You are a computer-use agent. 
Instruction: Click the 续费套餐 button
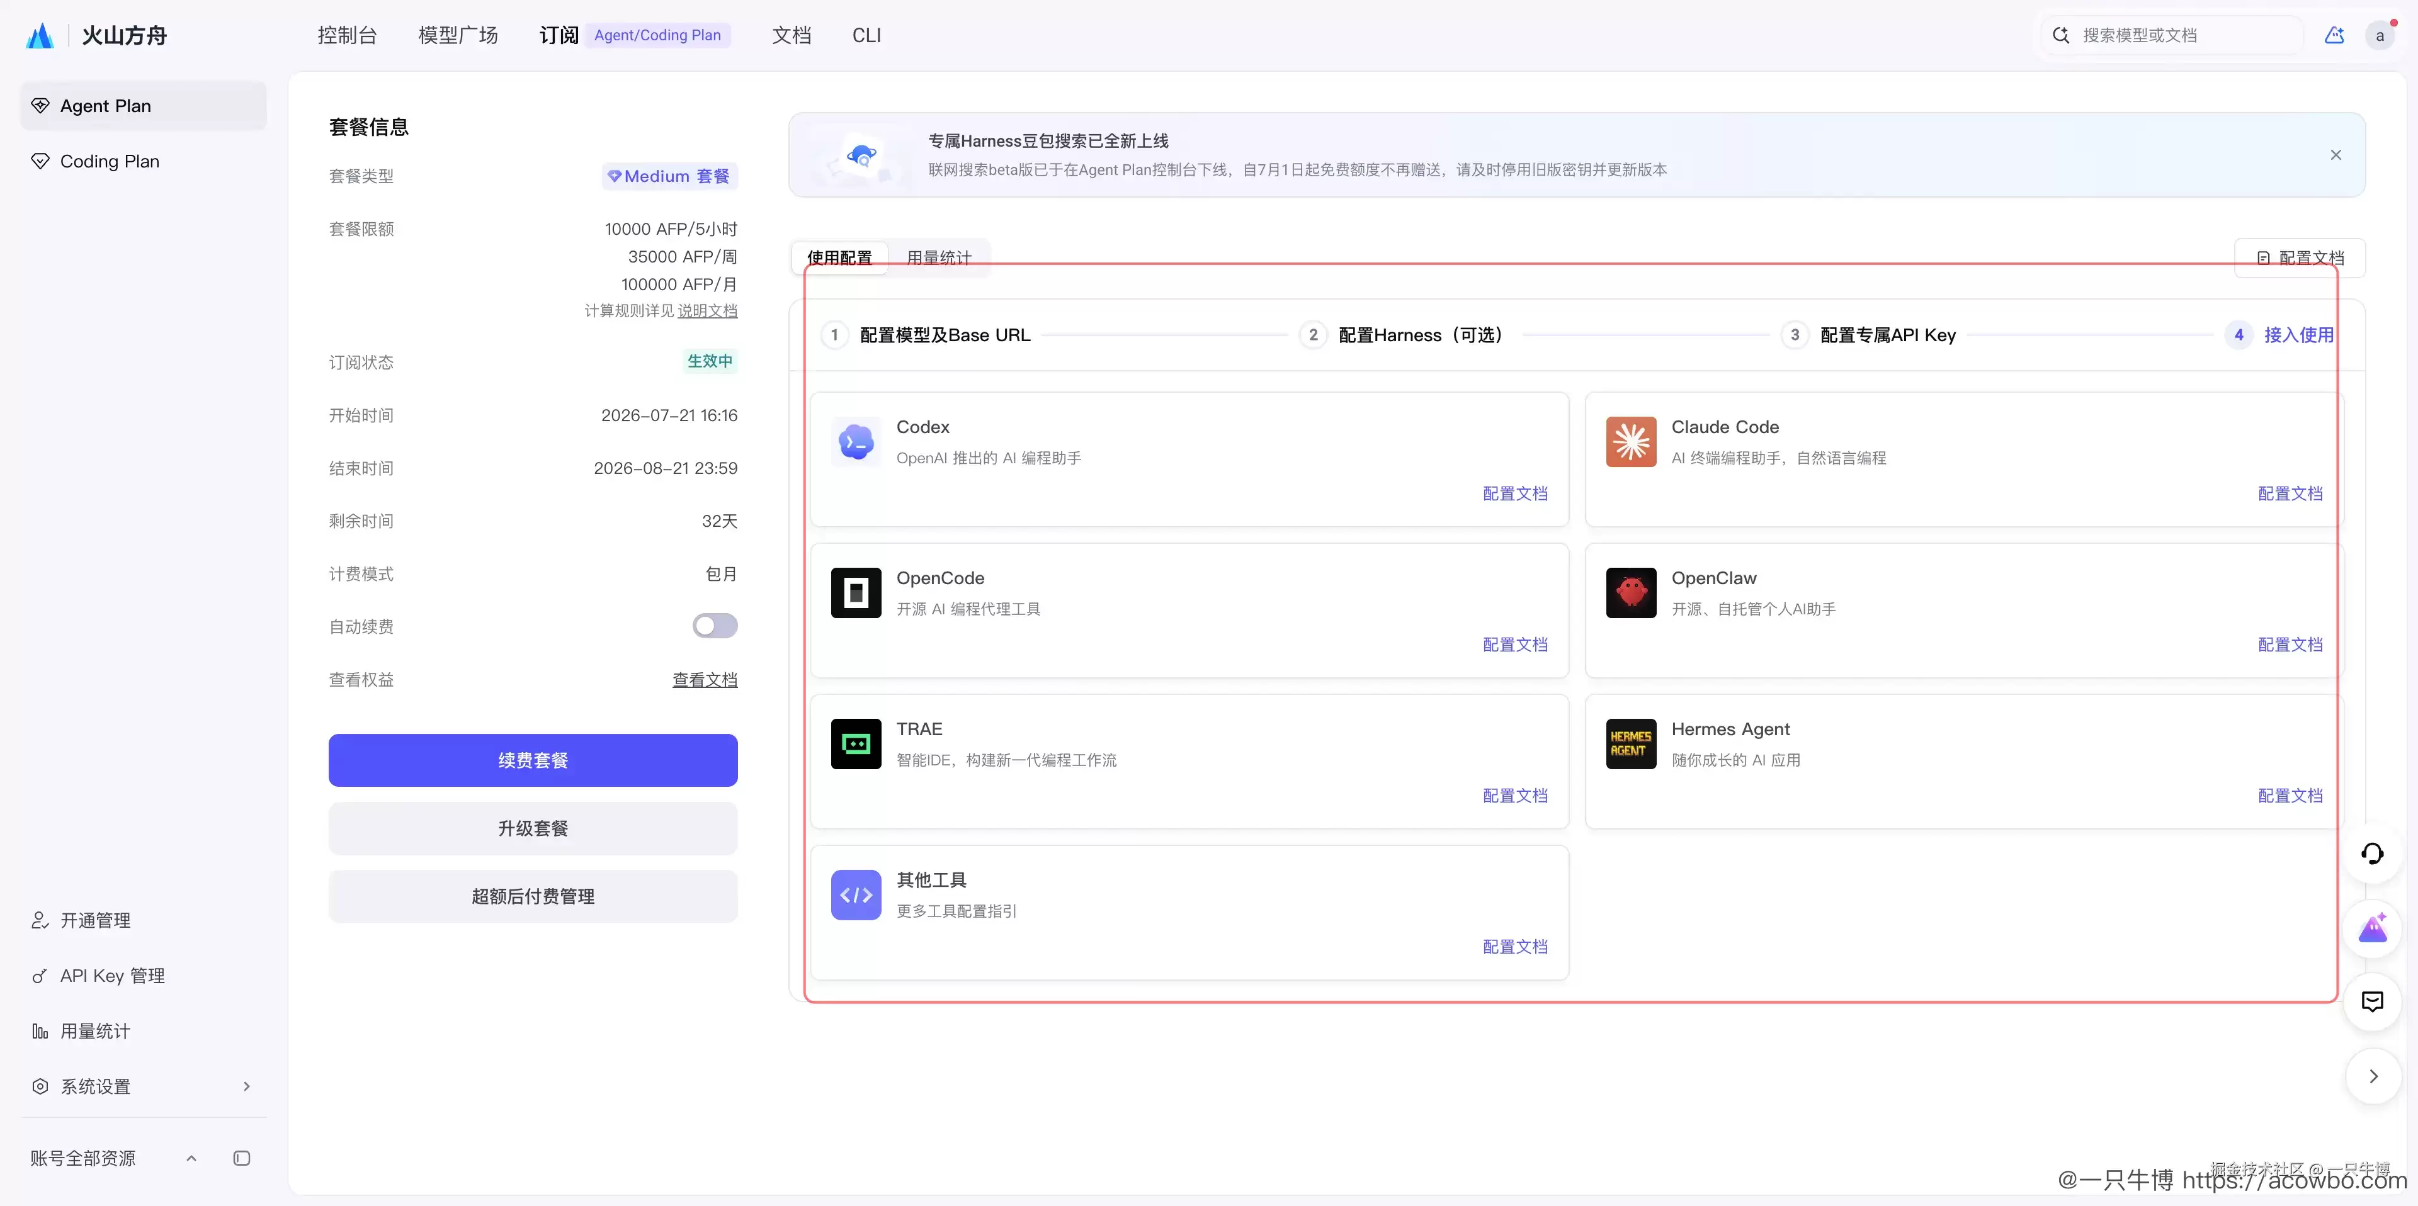tap(532, 760)
